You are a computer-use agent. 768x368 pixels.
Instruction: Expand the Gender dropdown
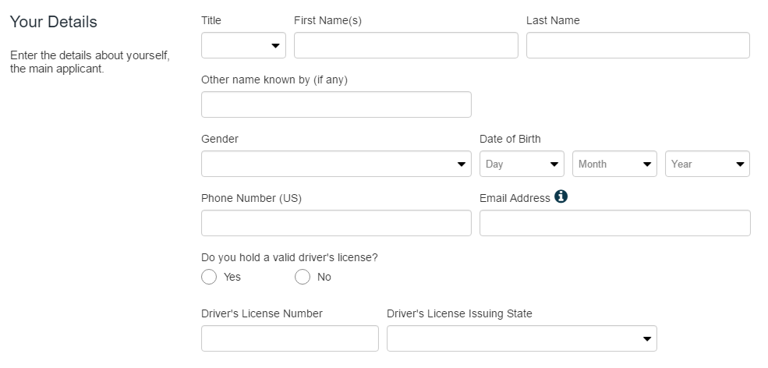[x=336, y=164]
